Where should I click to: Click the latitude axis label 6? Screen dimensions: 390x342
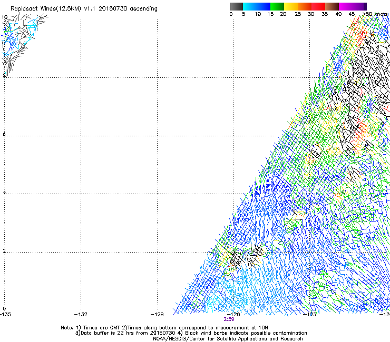[4, 134]
